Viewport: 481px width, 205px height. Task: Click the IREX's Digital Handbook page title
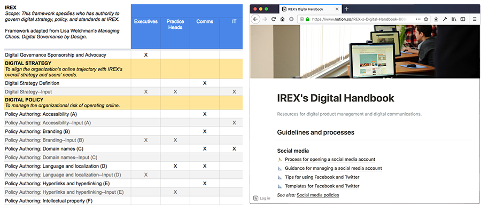(x=336, y=98)
